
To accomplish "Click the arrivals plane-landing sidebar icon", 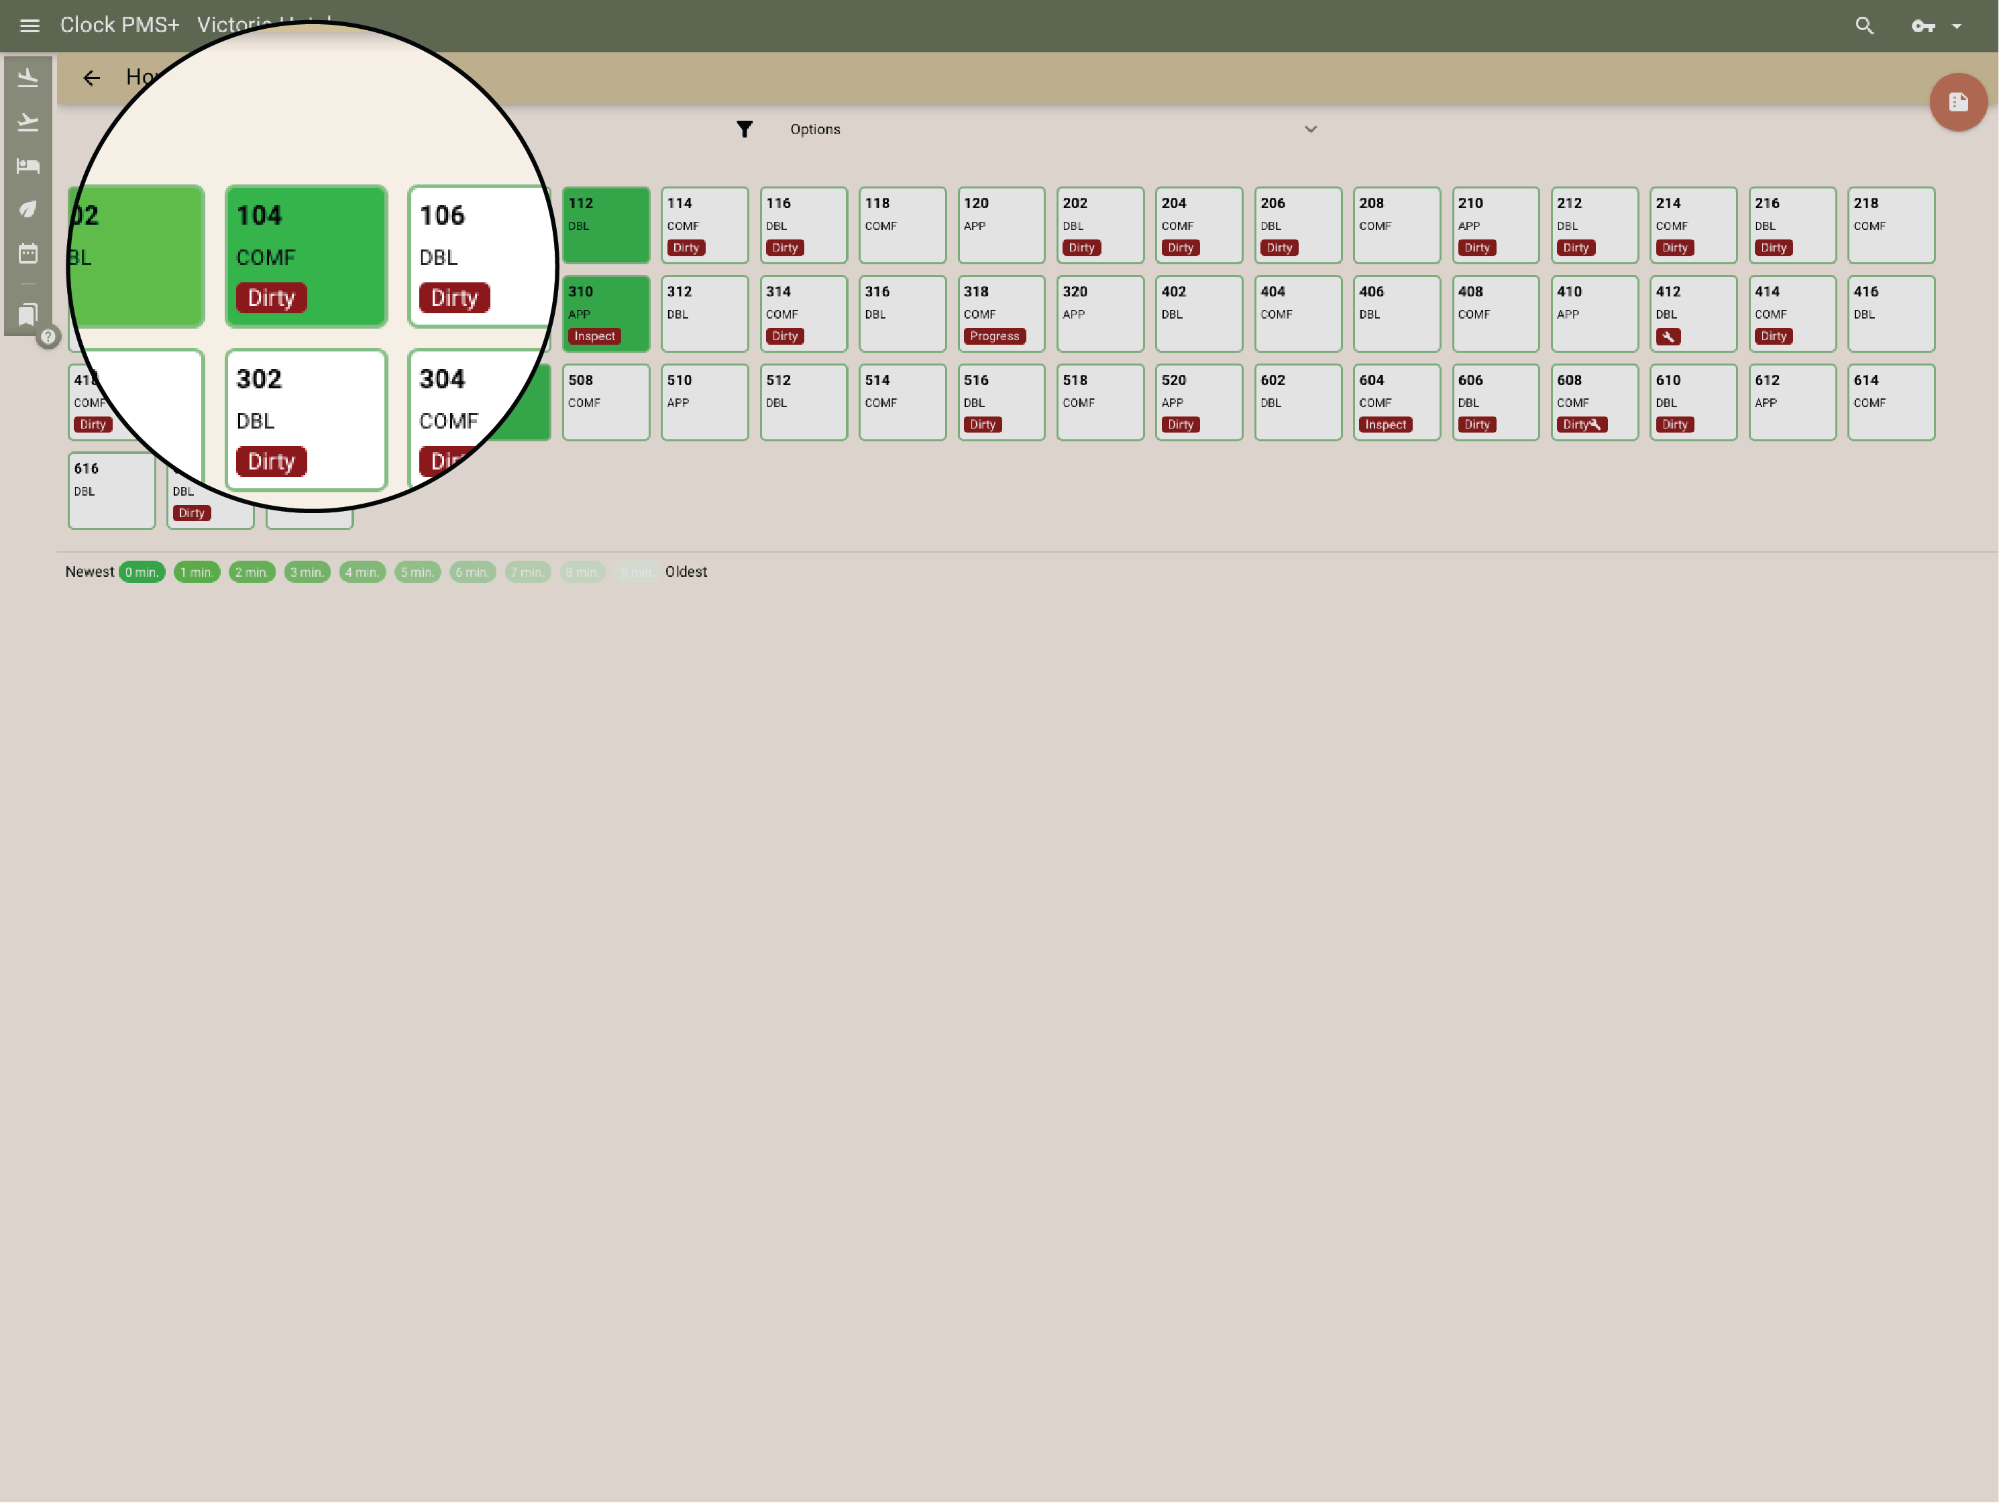I will [28, 78].
